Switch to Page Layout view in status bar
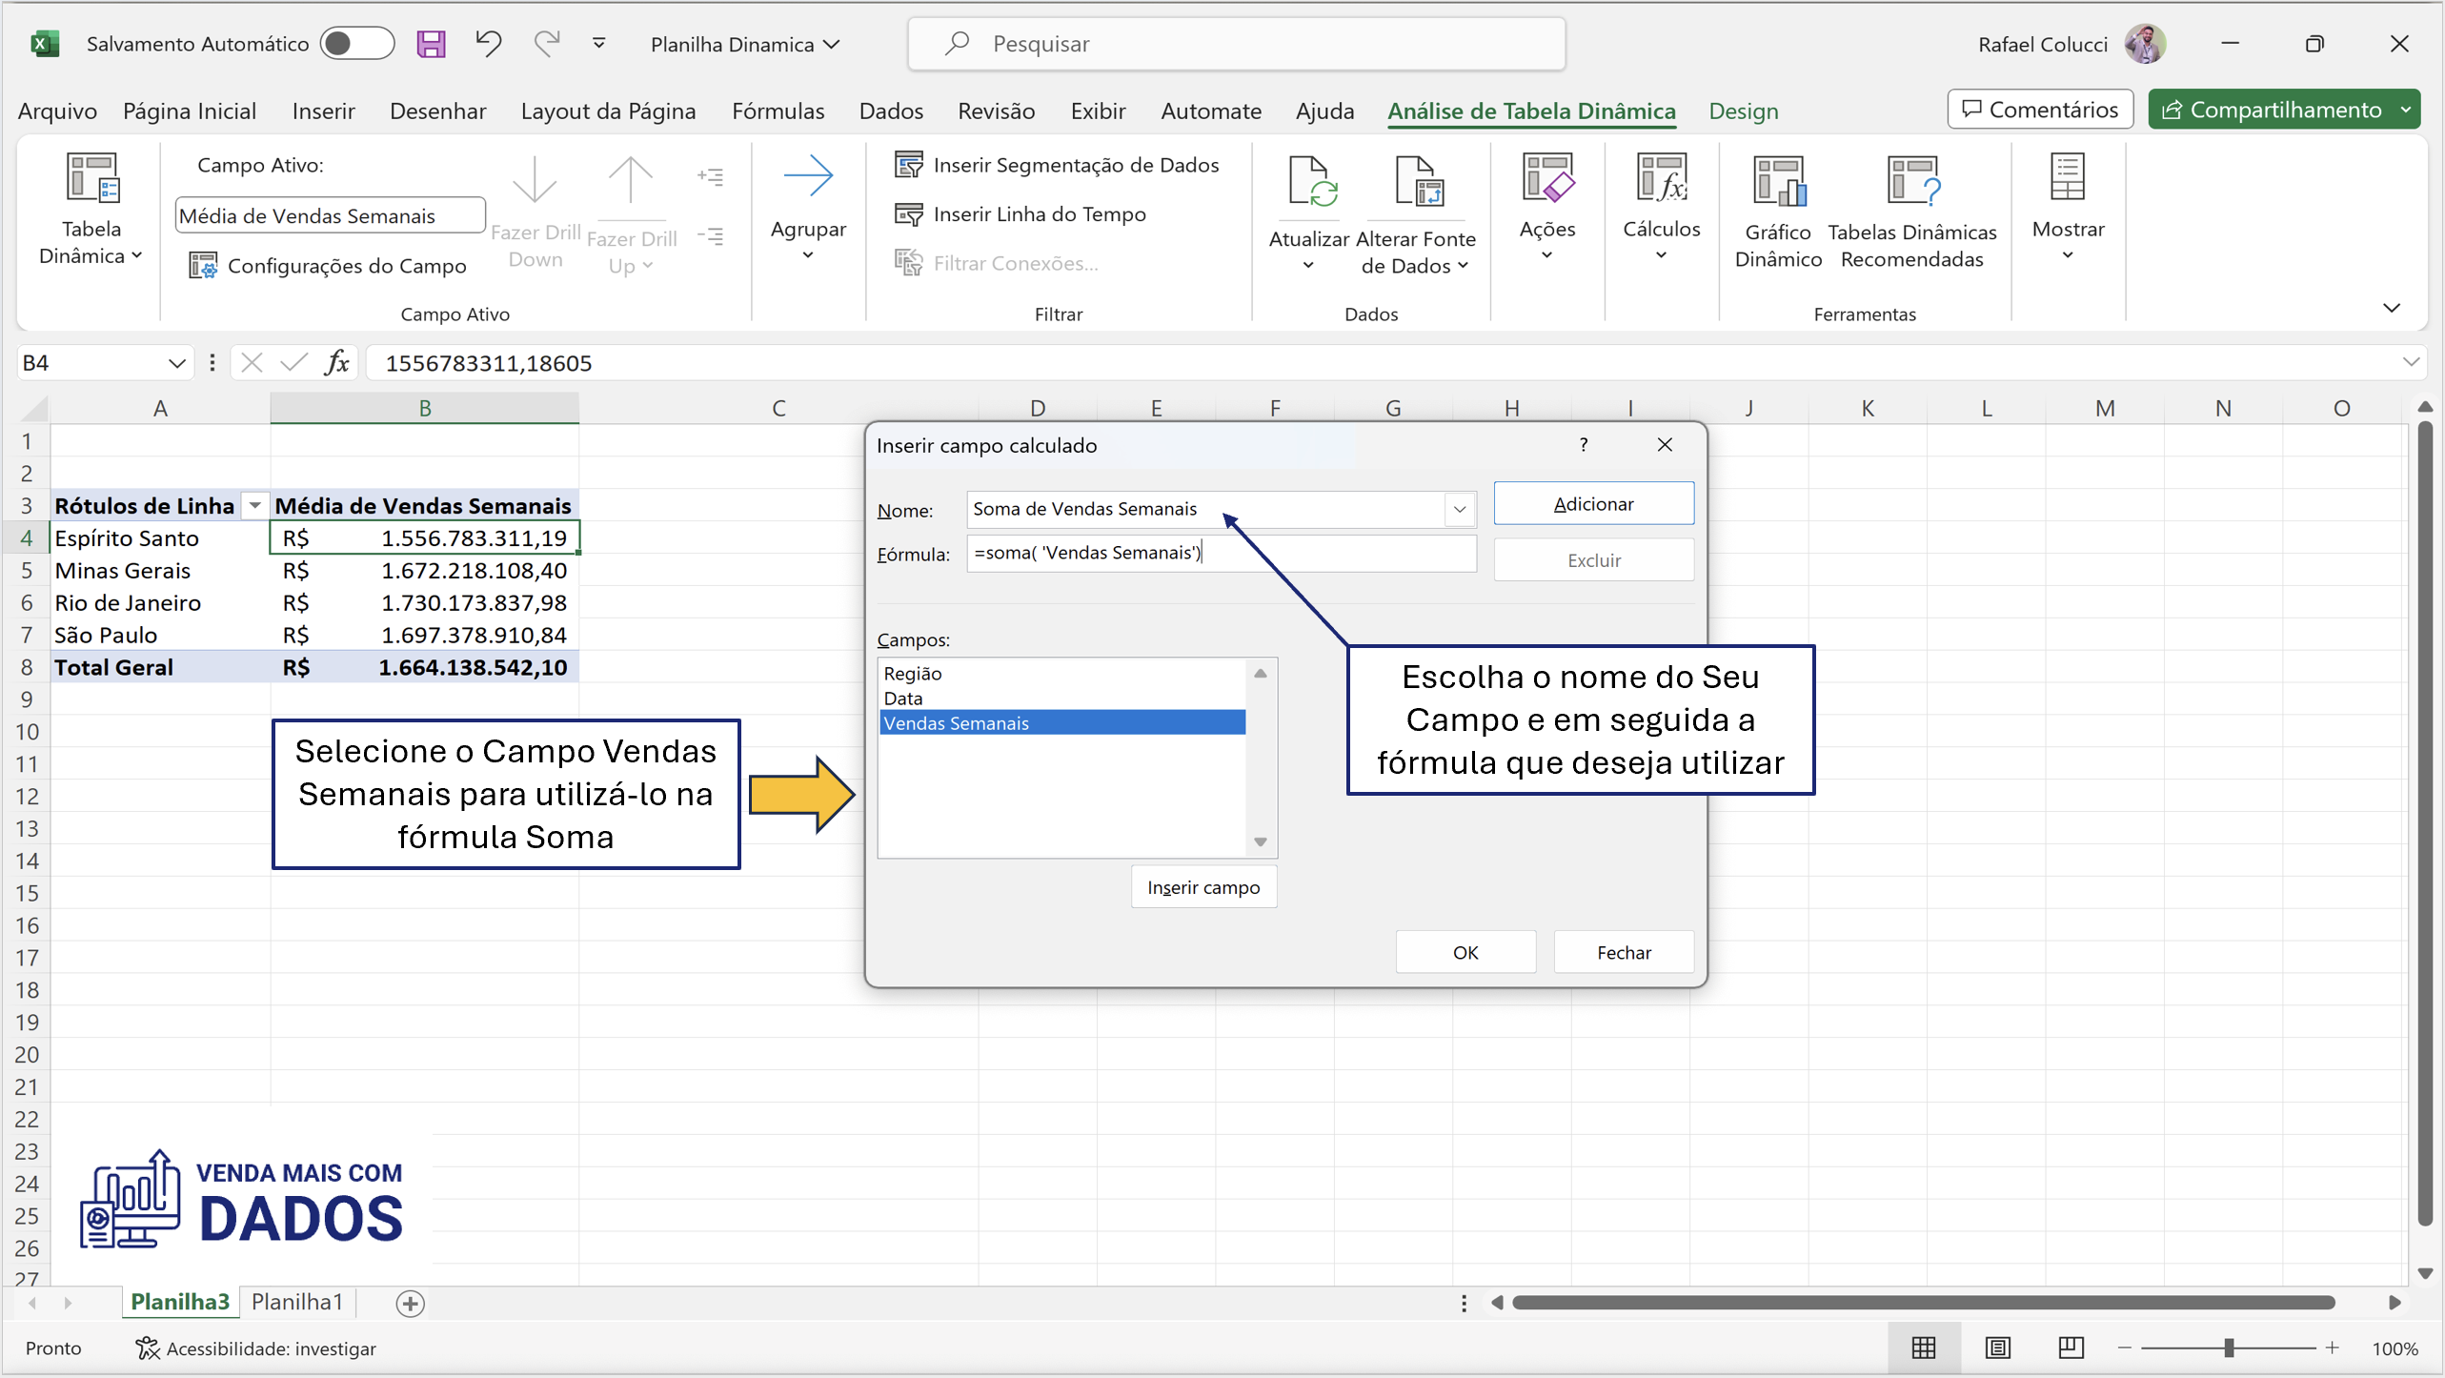Screen dimensions: 2445x1378 (x=1997, y=1348)
